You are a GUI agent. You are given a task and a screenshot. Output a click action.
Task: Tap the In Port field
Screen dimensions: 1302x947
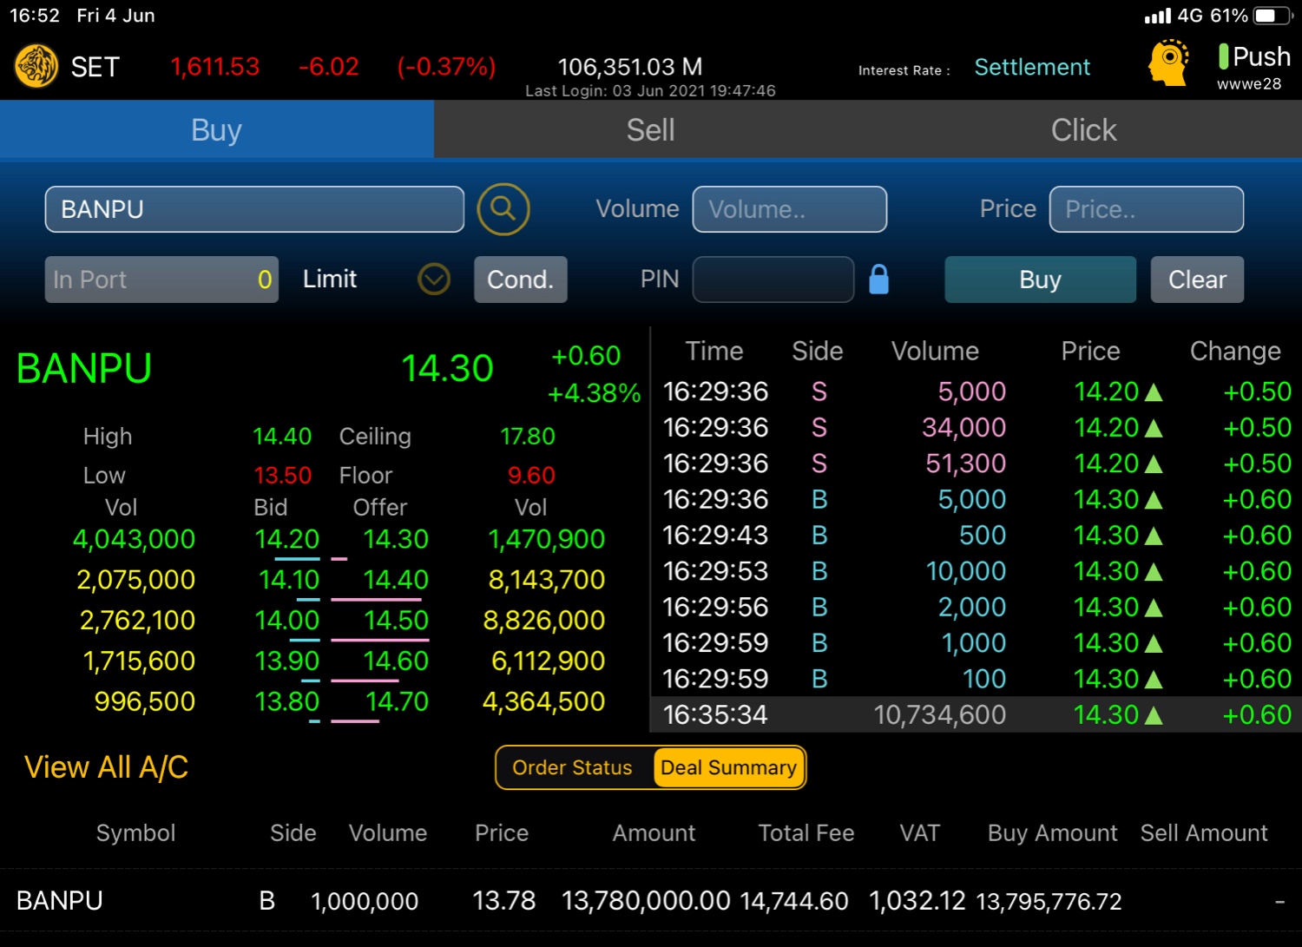[x=161, y=279]
